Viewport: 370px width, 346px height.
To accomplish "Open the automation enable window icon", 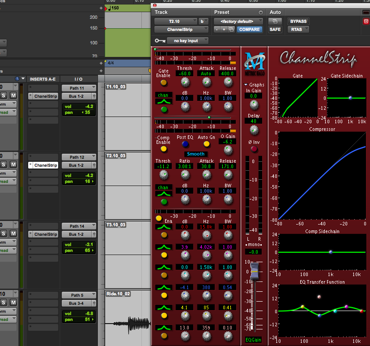I will tap(275, 21).
